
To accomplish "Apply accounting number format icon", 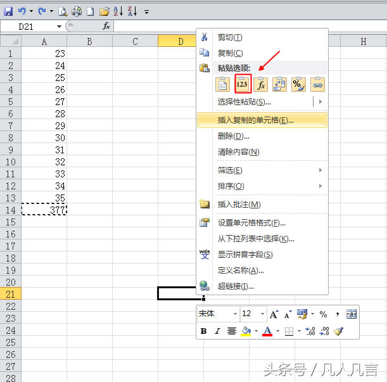I will pos(302,314).
